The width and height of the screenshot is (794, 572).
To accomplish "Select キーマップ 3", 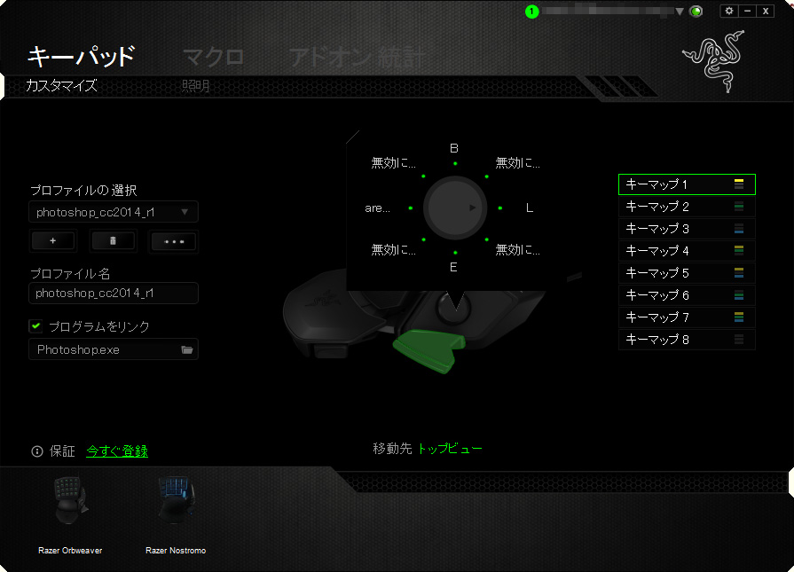I will pyautogui.click(x=687, y=229).
